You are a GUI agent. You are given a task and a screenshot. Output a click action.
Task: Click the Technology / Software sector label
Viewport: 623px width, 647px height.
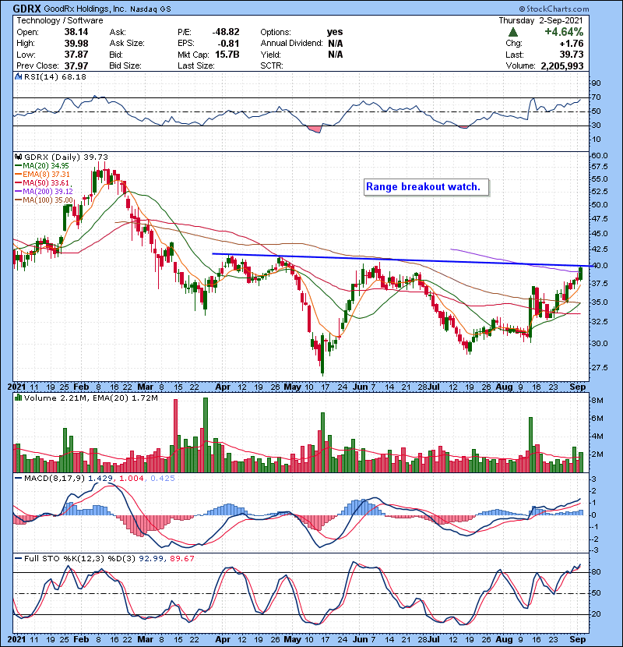60,20
